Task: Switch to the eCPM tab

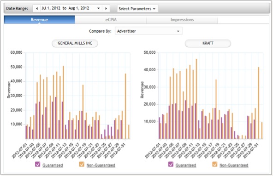Action: (x=111, y=20)
